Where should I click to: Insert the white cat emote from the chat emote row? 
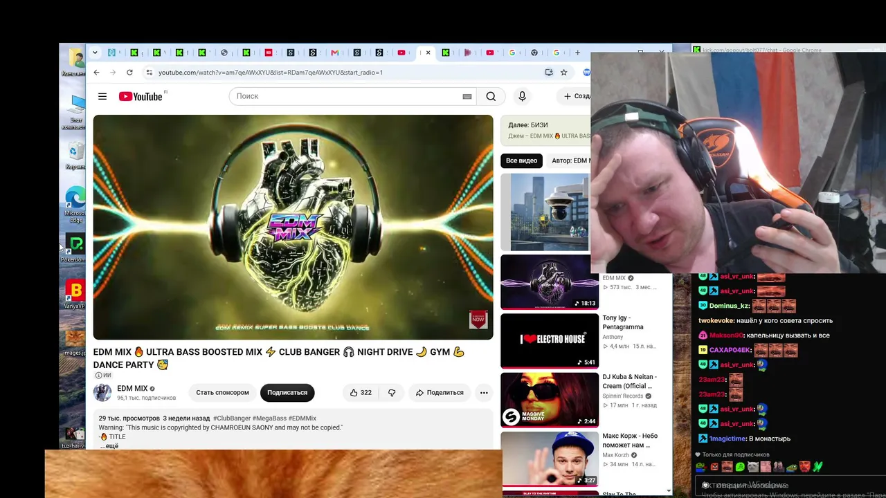tap(753, 467)
